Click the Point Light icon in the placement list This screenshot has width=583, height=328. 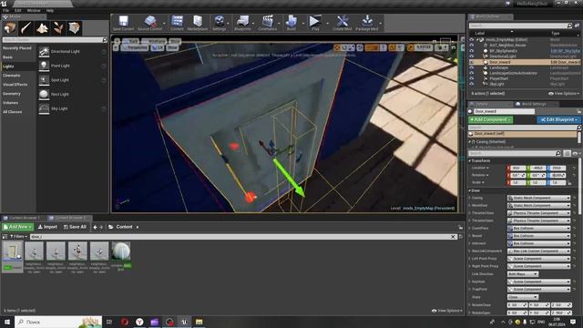coord(44,66)
